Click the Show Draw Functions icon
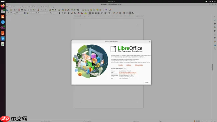 [x=110, y=10]
